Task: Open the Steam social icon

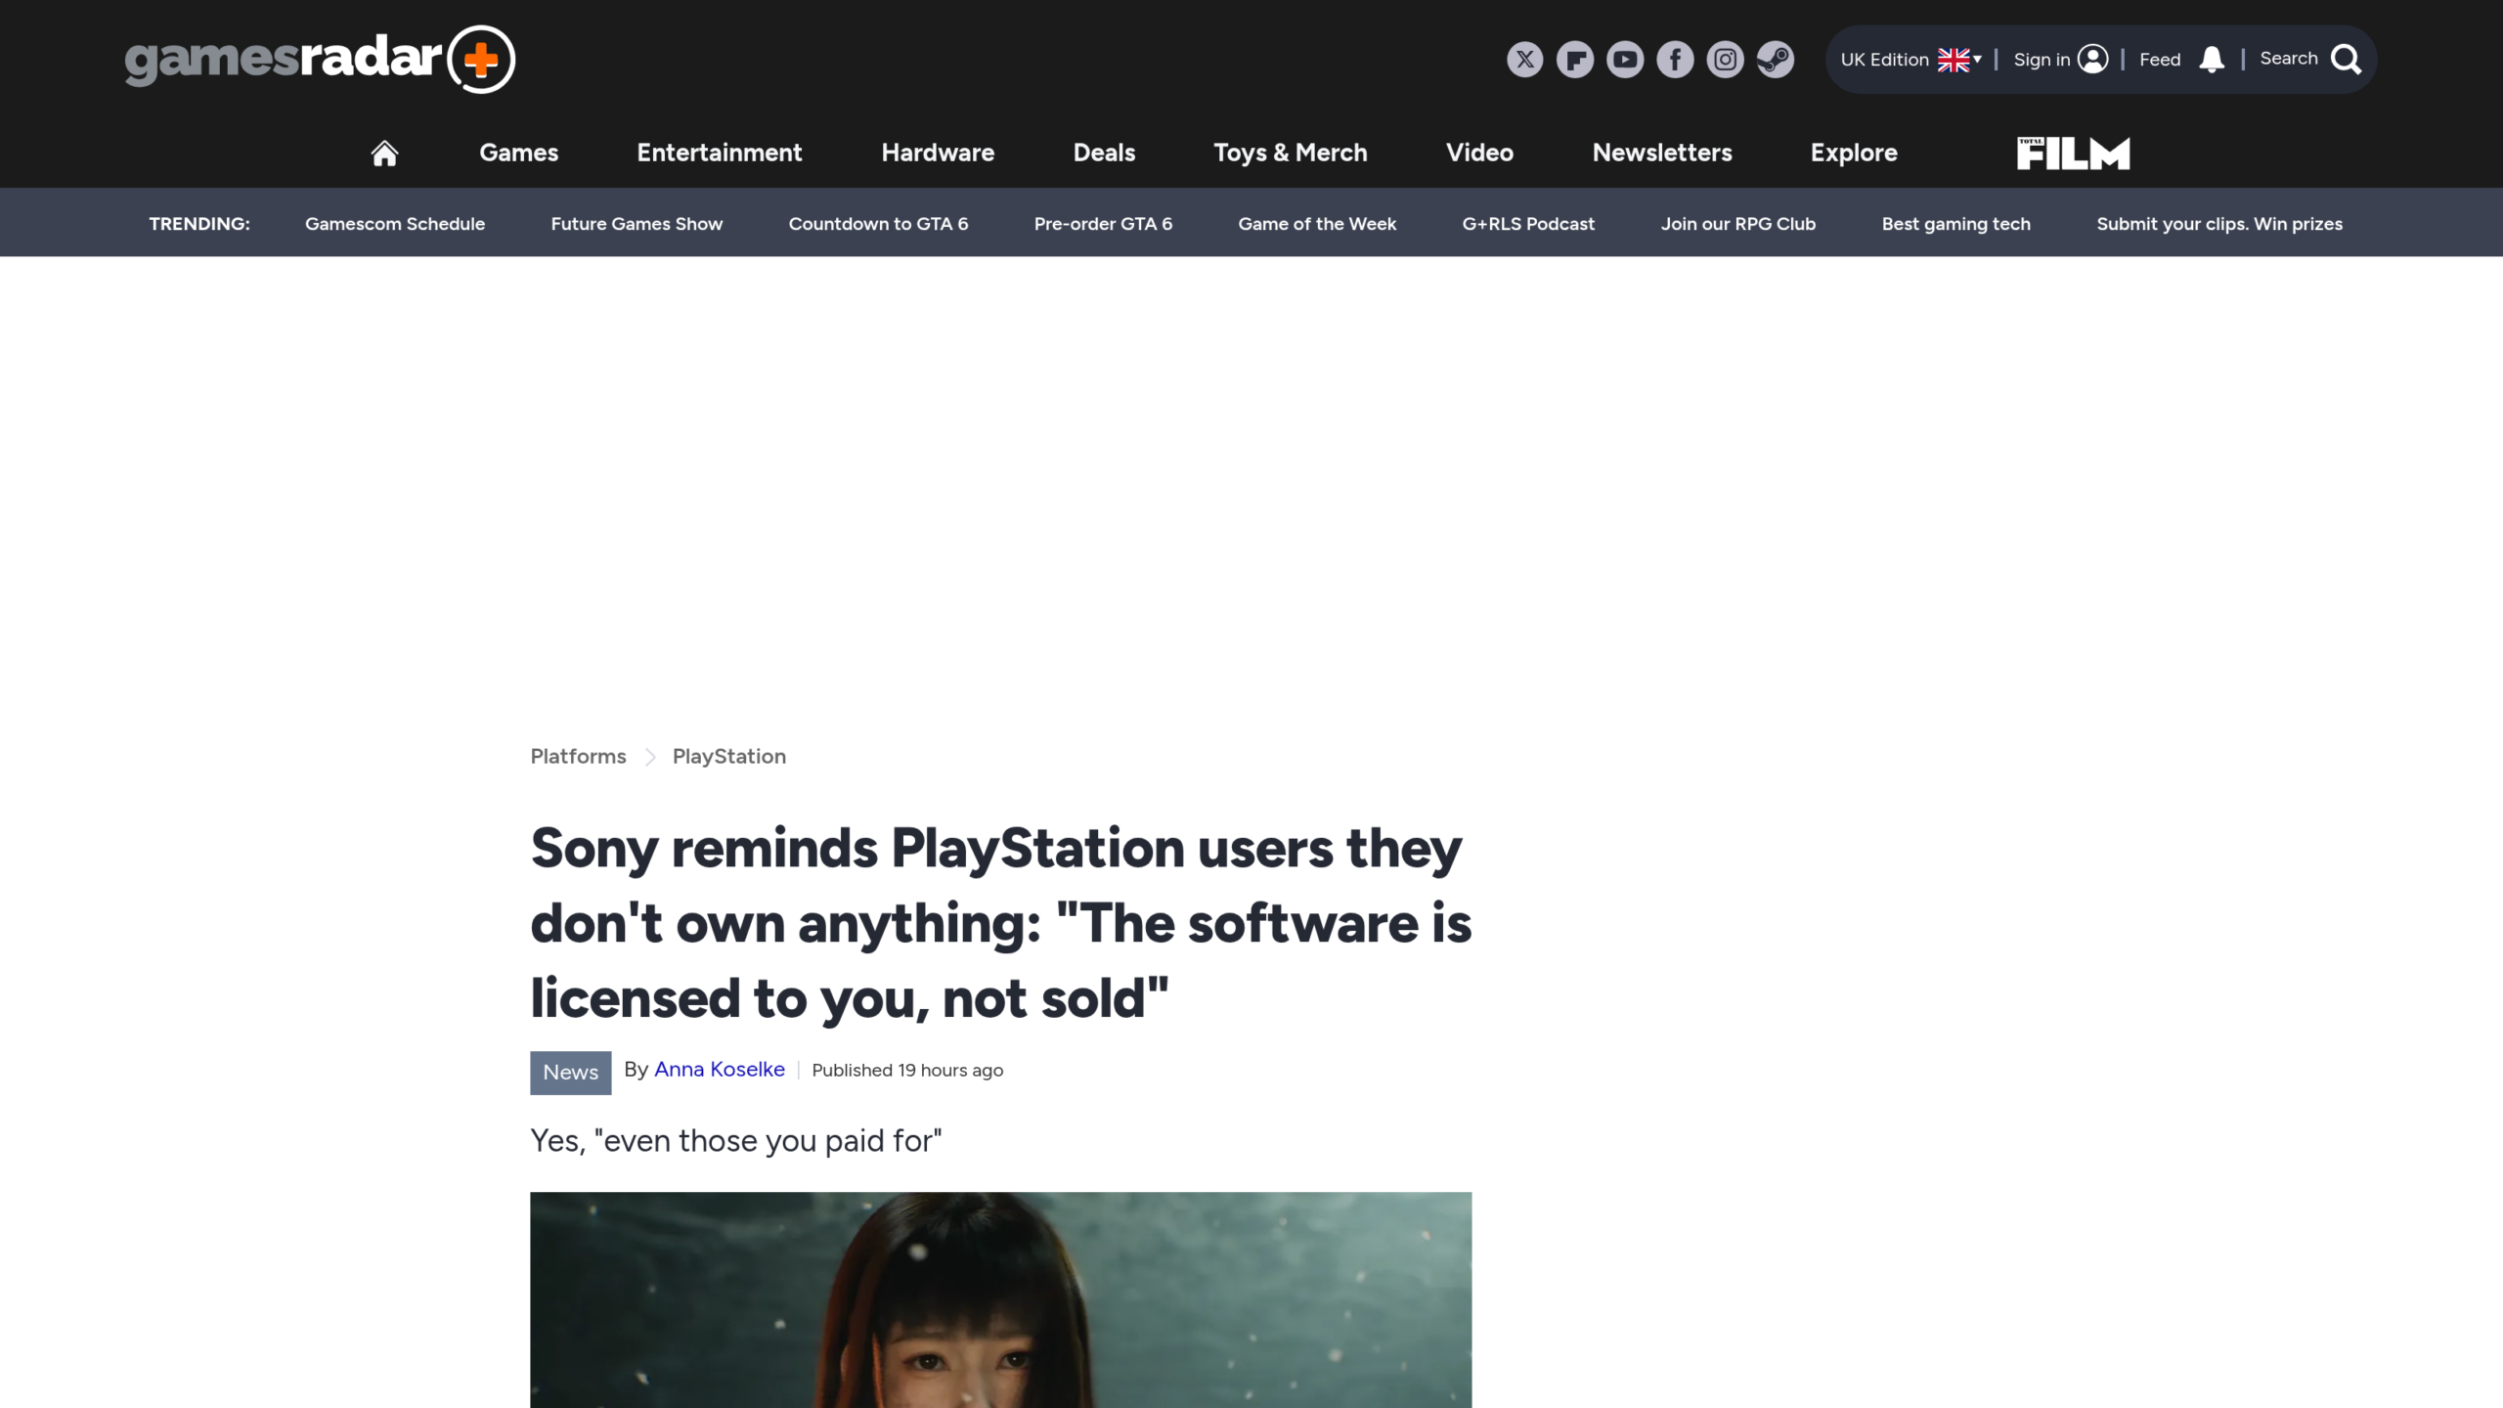Action: pos(1775,60)
